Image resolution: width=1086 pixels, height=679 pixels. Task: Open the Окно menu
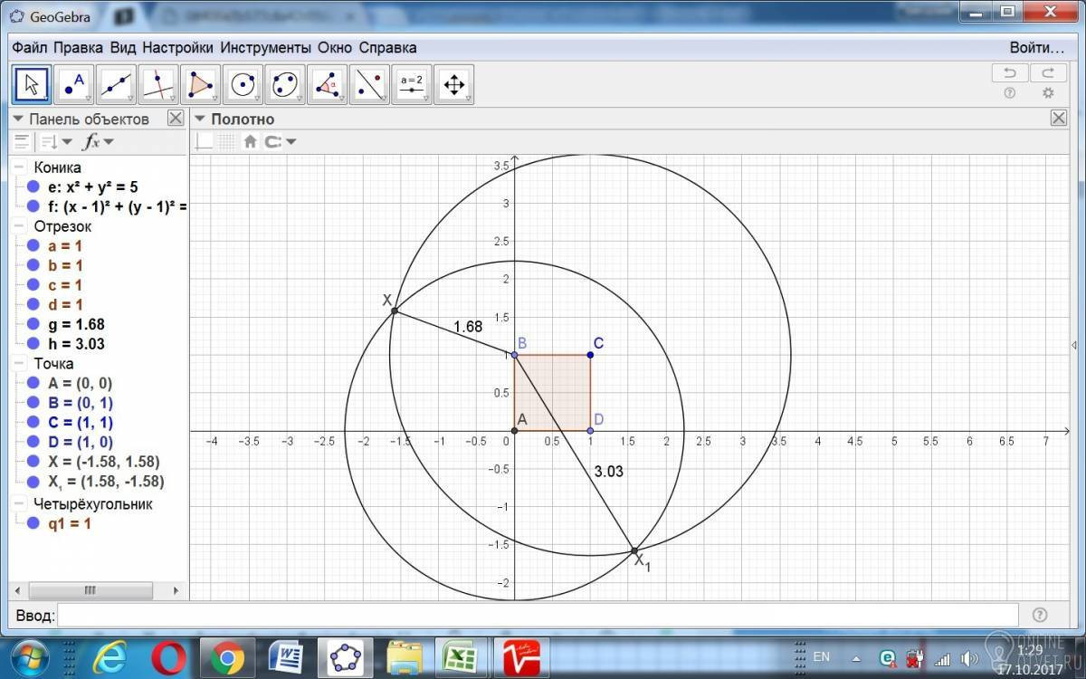pos(336,47)
